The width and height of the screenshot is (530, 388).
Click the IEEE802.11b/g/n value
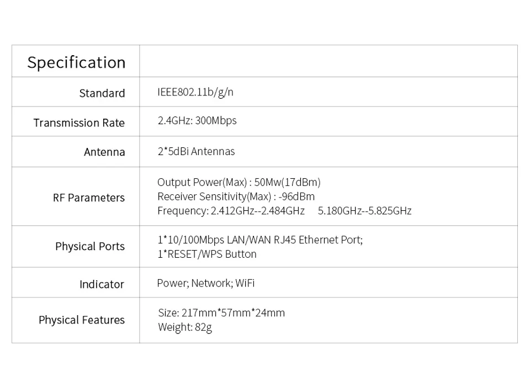pyautogui.click(x=195, y=92)
